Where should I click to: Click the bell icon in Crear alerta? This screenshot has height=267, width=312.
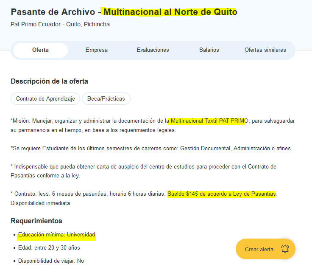(x=285, y=249)
